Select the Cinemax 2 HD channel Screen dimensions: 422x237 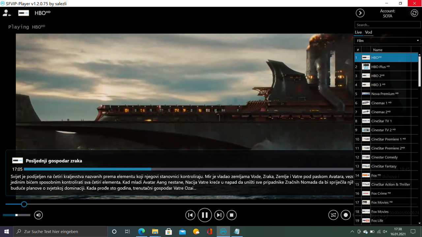[x=386, y=112]
